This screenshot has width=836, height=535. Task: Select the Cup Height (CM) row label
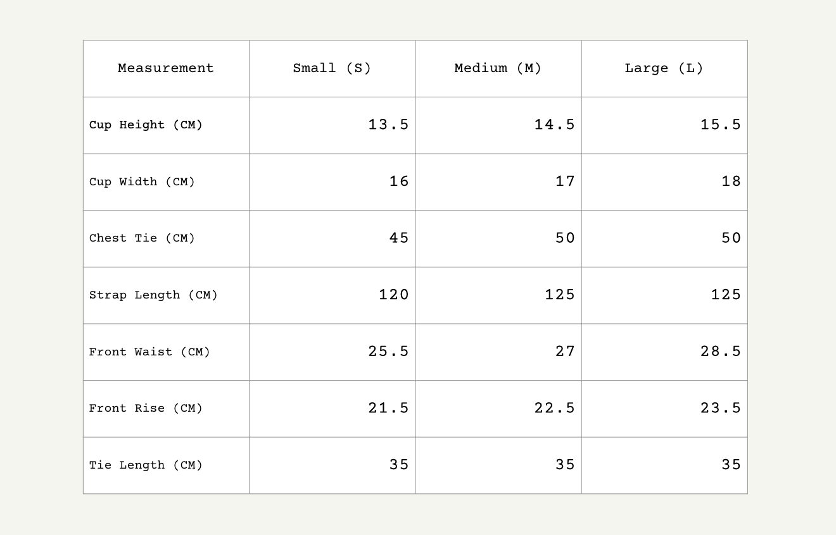tap(146, 125)
